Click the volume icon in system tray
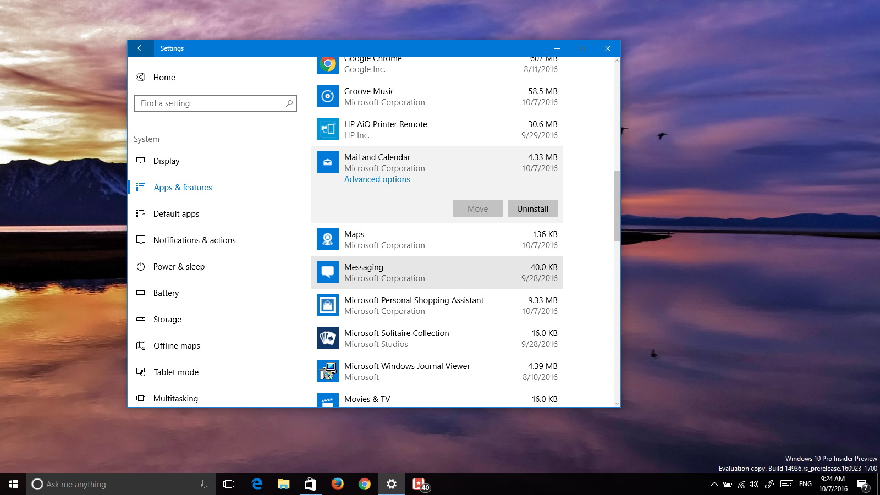This screenshot has height=495, width=880. coord(754,484)
